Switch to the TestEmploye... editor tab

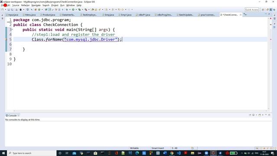coord(88,15)
